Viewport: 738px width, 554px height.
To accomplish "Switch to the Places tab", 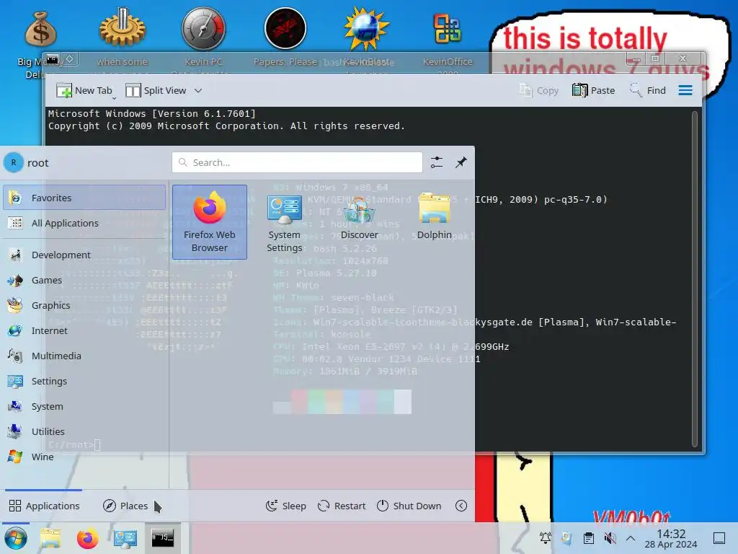I will click(125, 506).
